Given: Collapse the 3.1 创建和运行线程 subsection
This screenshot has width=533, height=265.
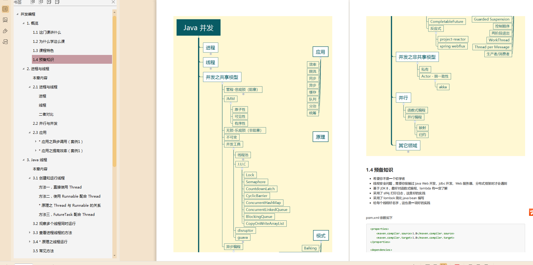Looking at the screenshot, I should click(x=29, y=178).
